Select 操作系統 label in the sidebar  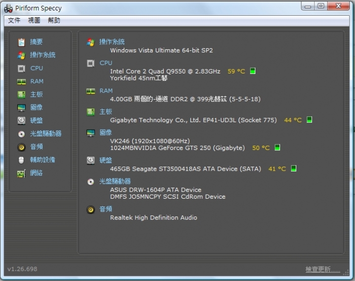43,55
